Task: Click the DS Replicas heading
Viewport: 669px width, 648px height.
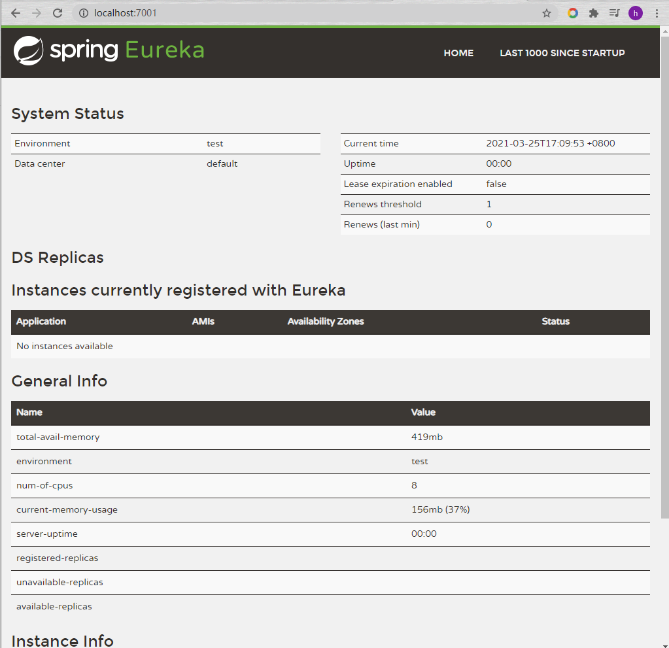Action: click(x=58, y=258)
